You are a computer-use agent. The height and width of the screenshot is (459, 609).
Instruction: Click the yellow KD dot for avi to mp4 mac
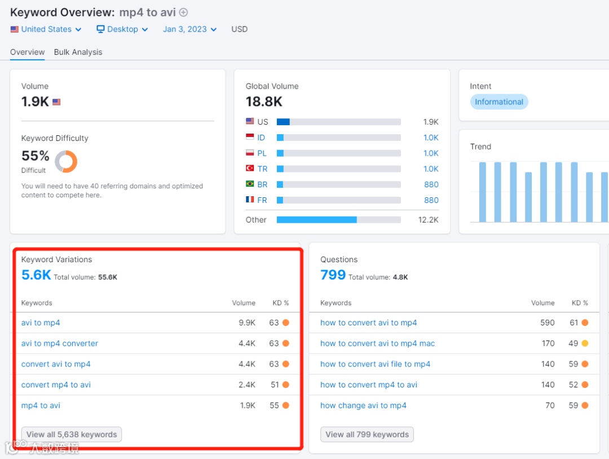[585, 343]
